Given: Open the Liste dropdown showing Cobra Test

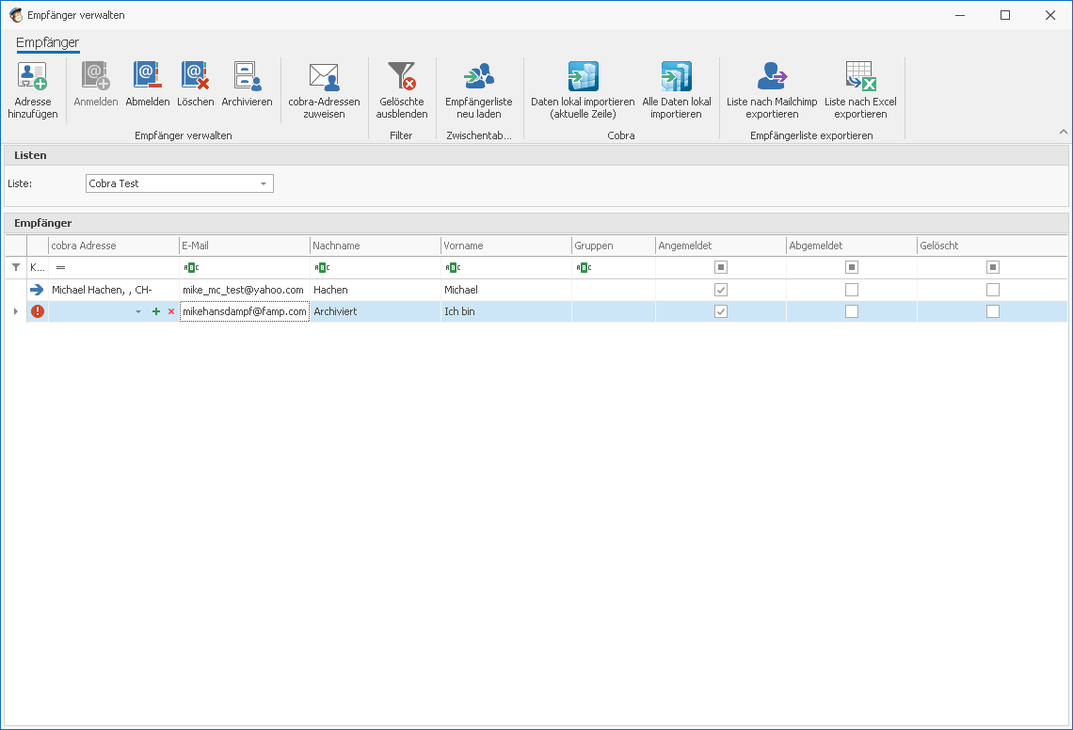Looking at the screenshot, I should pos(264,183).
